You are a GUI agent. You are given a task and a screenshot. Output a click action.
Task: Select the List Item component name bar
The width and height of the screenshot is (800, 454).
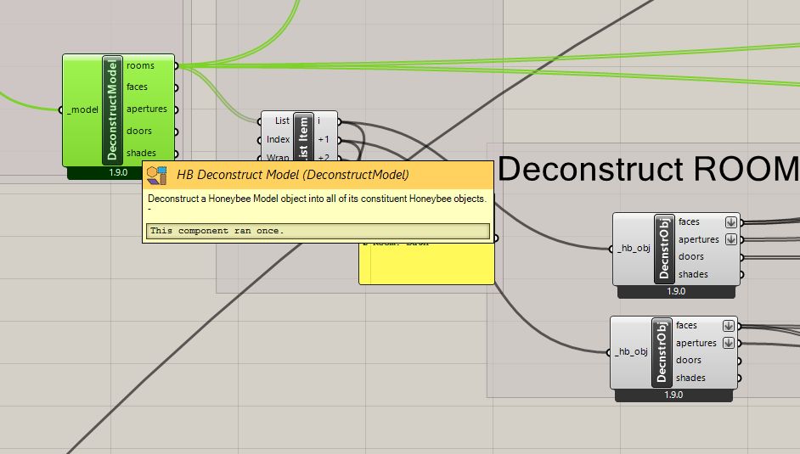(304, 136)
